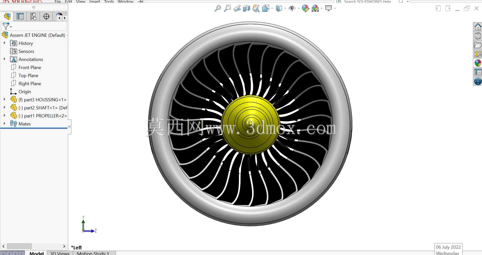The height and width of the screenshot is (255, 482).
Task: Expand the part1 PROPELLER<2> component
Action: (x=4, y=116)
